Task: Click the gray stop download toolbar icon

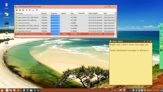Action: pos(20,10)
